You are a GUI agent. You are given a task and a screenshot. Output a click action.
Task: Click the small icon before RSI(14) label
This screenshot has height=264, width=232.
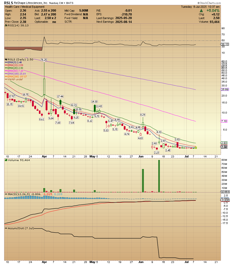point(6,26)
